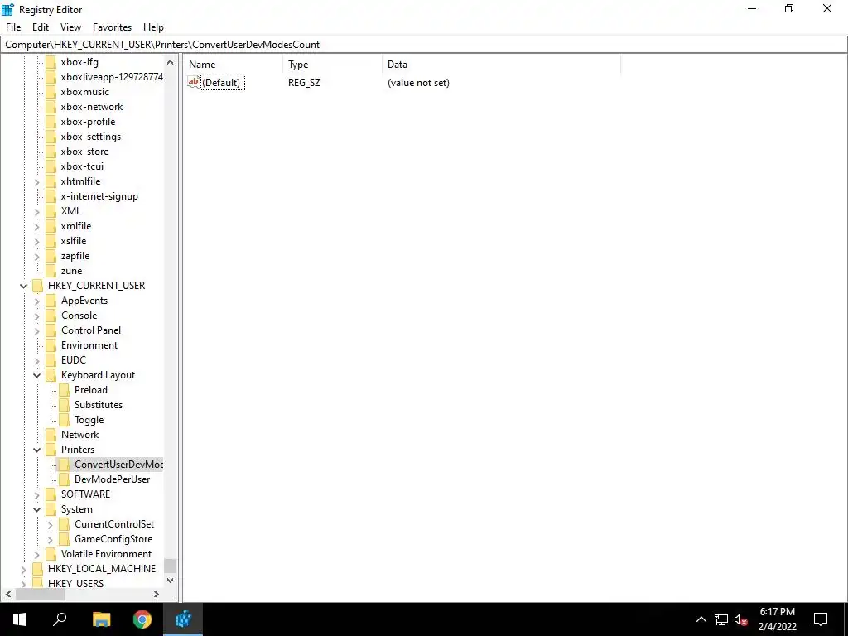The height and width of the screenshot is (636, 848).
Task: Click the Toggle key folder icon
Action: pyautogui.click(x=64, y=420)
